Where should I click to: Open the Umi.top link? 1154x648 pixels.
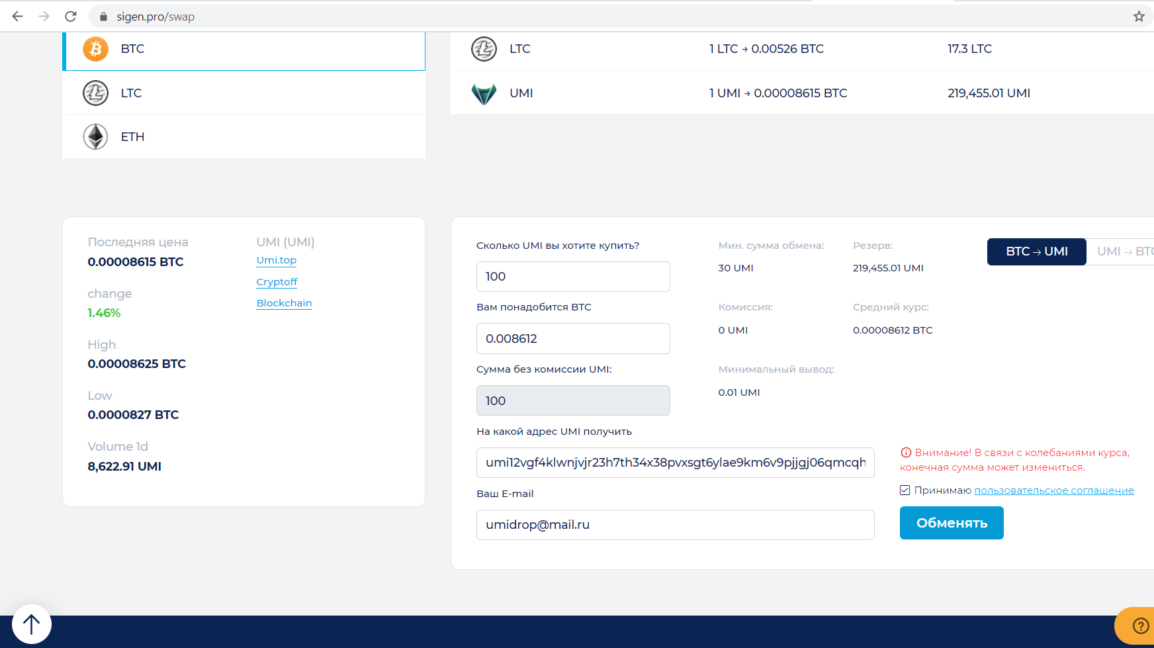(277, 260)
